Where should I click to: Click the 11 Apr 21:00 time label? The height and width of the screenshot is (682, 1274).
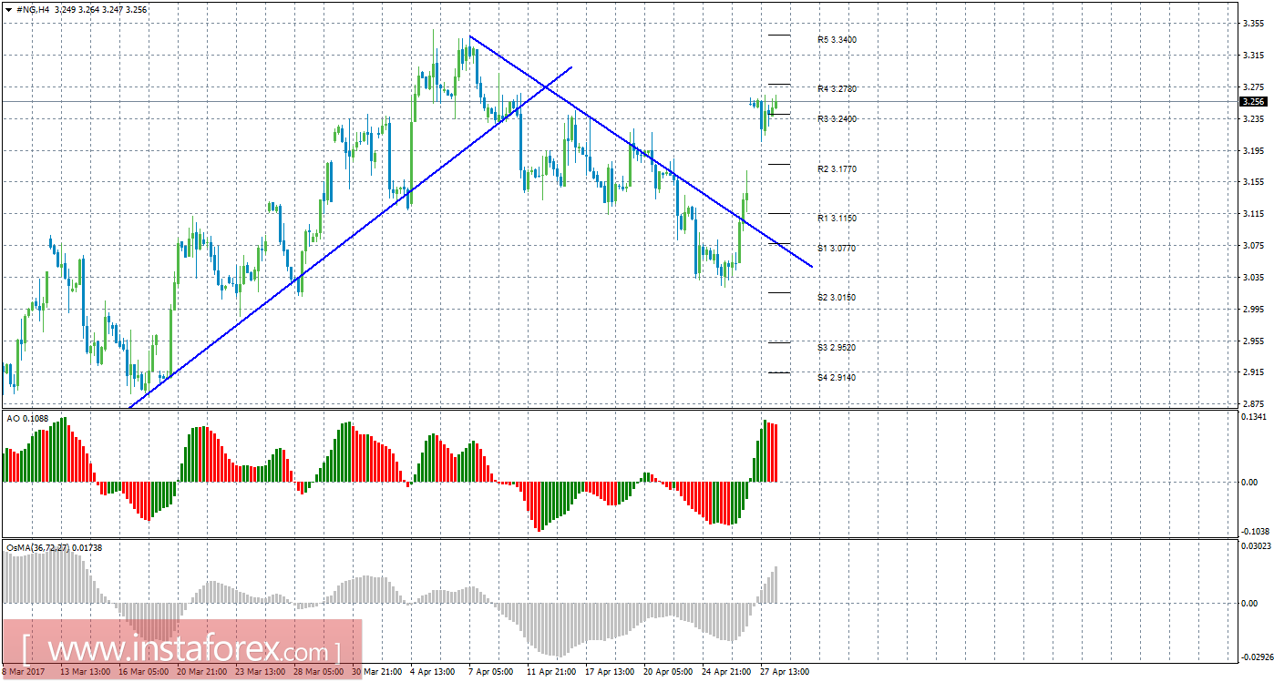click(550, 673)
